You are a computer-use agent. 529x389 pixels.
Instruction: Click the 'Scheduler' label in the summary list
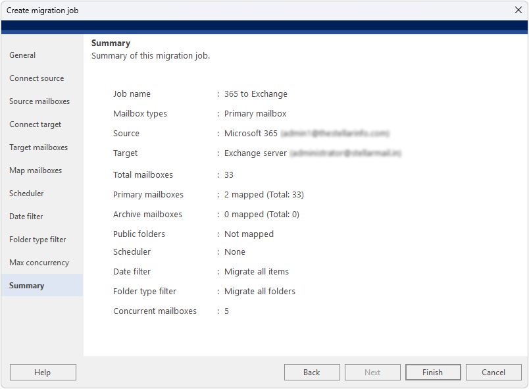132,252
